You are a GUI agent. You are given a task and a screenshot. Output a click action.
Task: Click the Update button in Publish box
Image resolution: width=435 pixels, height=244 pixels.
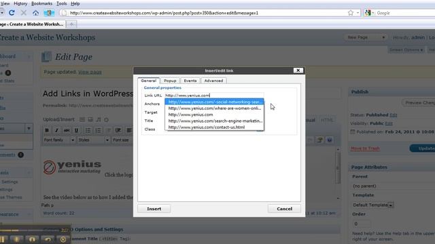pos(423,148)
